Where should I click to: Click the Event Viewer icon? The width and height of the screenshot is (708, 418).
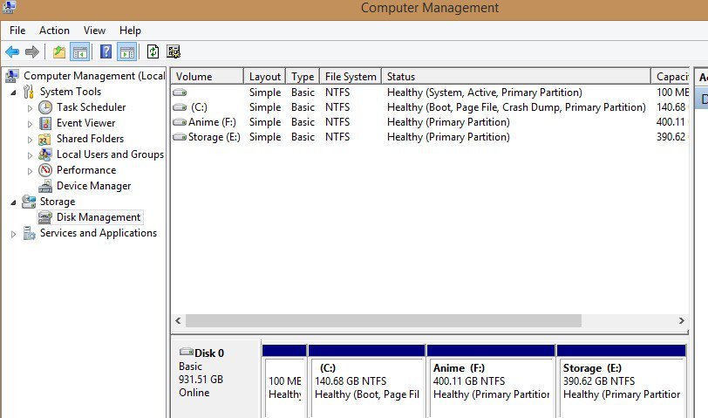pos(45,123)
